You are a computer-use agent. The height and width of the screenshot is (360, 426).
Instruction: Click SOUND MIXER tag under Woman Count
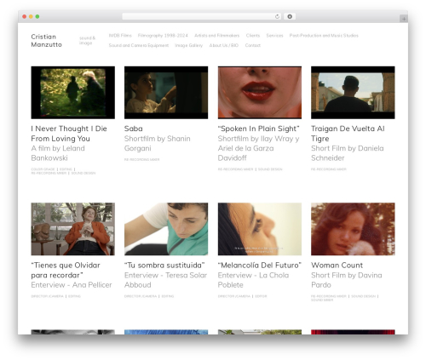tap(322, 300)
